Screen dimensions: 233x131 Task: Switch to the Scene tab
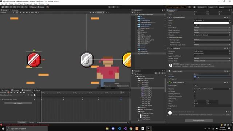[x=4, y=10]
